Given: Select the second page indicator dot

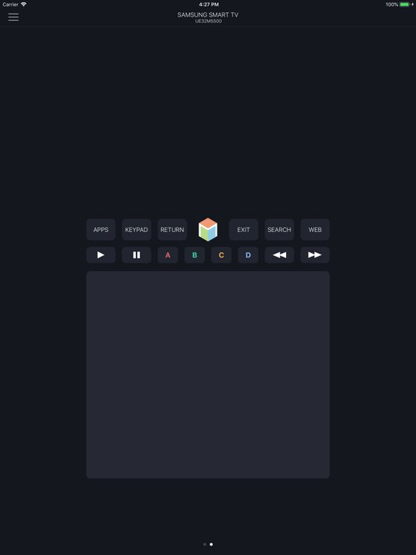Looking at the screenshot, I should (211, 544).
